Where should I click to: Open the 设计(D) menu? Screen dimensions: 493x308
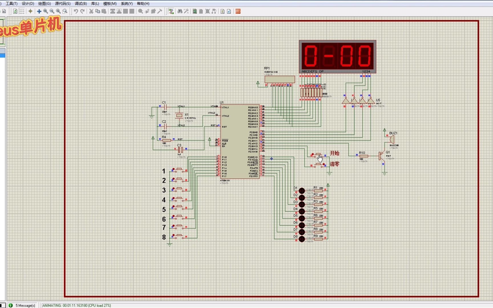click(28, 3)
